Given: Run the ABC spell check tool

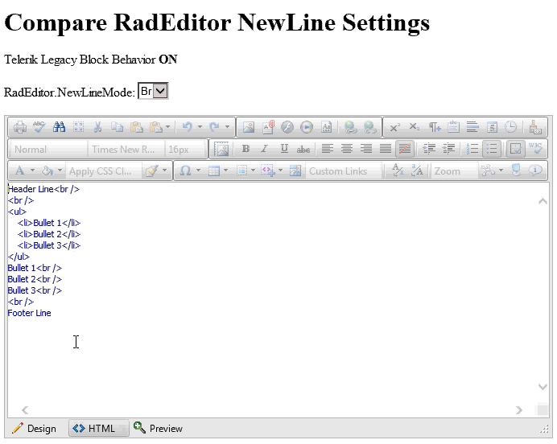Looking at the screenshot, I should pyautogui.click(x=39, y=127).
